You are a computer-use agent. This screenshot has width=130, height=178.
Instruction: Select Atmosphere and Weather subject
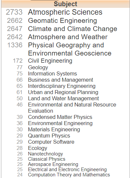68,37
